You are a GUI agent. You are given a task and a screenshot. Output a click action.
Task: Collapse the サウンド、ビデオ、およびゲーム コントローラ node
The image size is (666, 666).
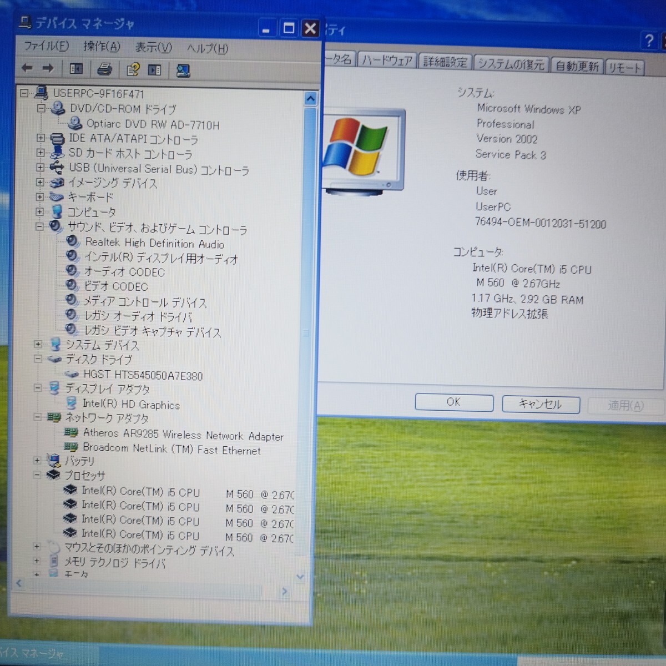click(x=39, y=226)
